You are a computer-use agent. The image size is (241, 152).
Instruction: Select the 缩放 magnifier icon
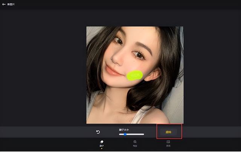[x=135, y=142]
